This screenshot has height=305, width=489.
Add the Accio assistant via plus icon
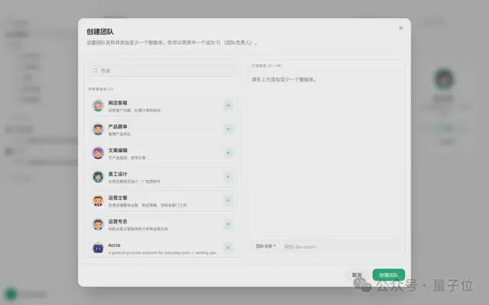coord(228,248)
